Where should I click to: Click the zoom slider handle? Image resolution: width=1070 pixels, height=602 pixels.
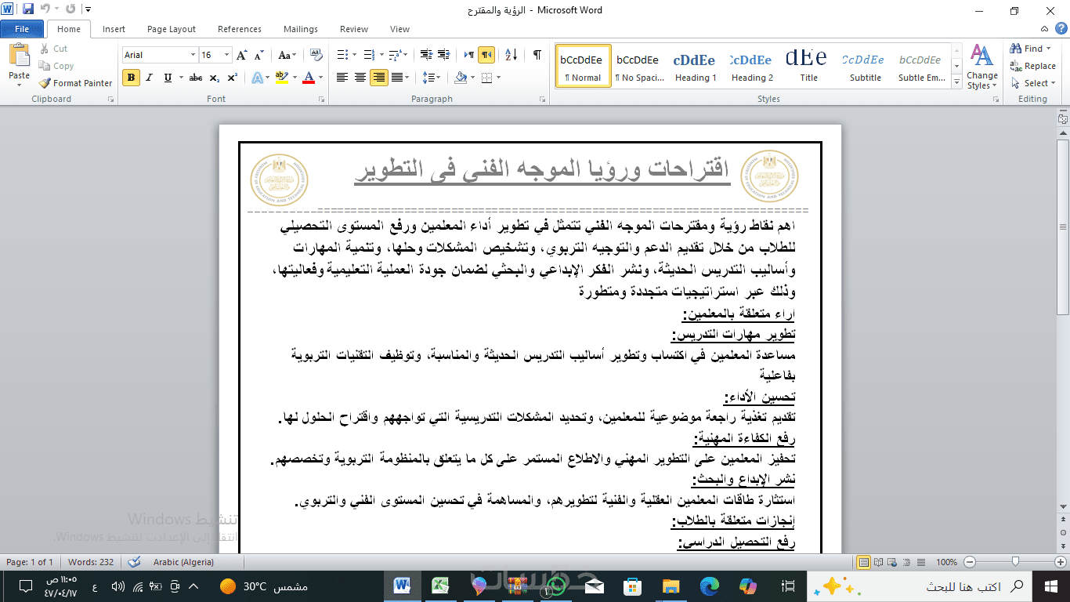1015,562
